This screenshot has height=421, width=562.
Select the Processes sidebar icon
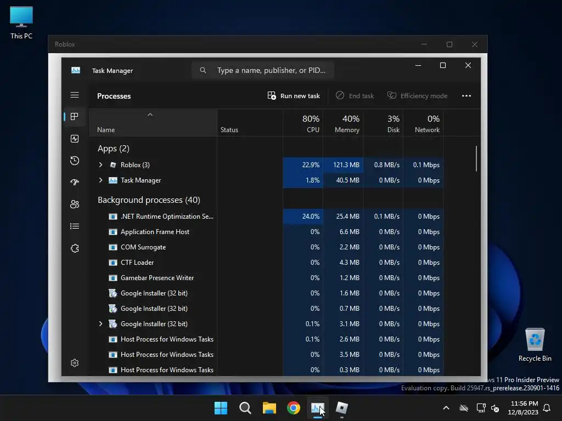coord(75,116)
